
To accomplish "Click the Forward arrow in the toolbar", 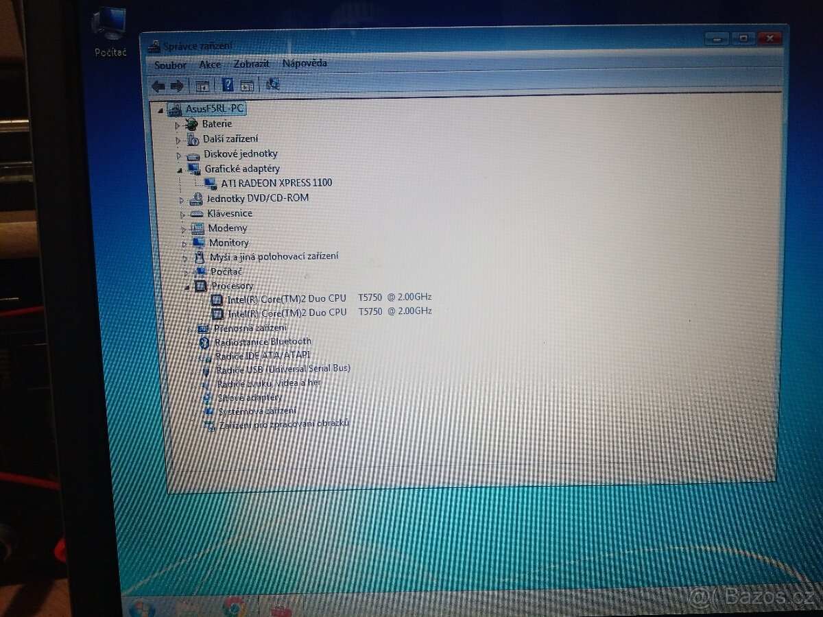I will [x=177, y=86].
